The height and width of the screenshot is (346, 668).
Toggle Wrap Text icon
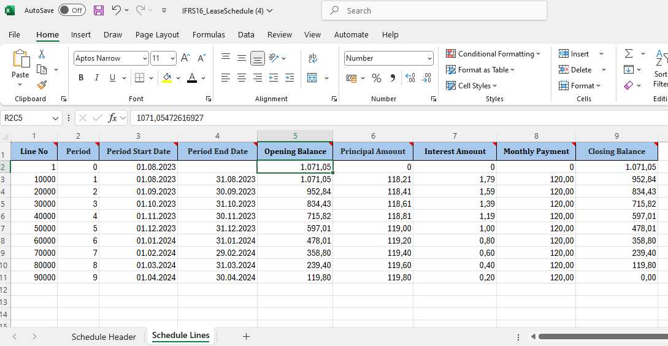pyautogui.click(x=313, y=58)
